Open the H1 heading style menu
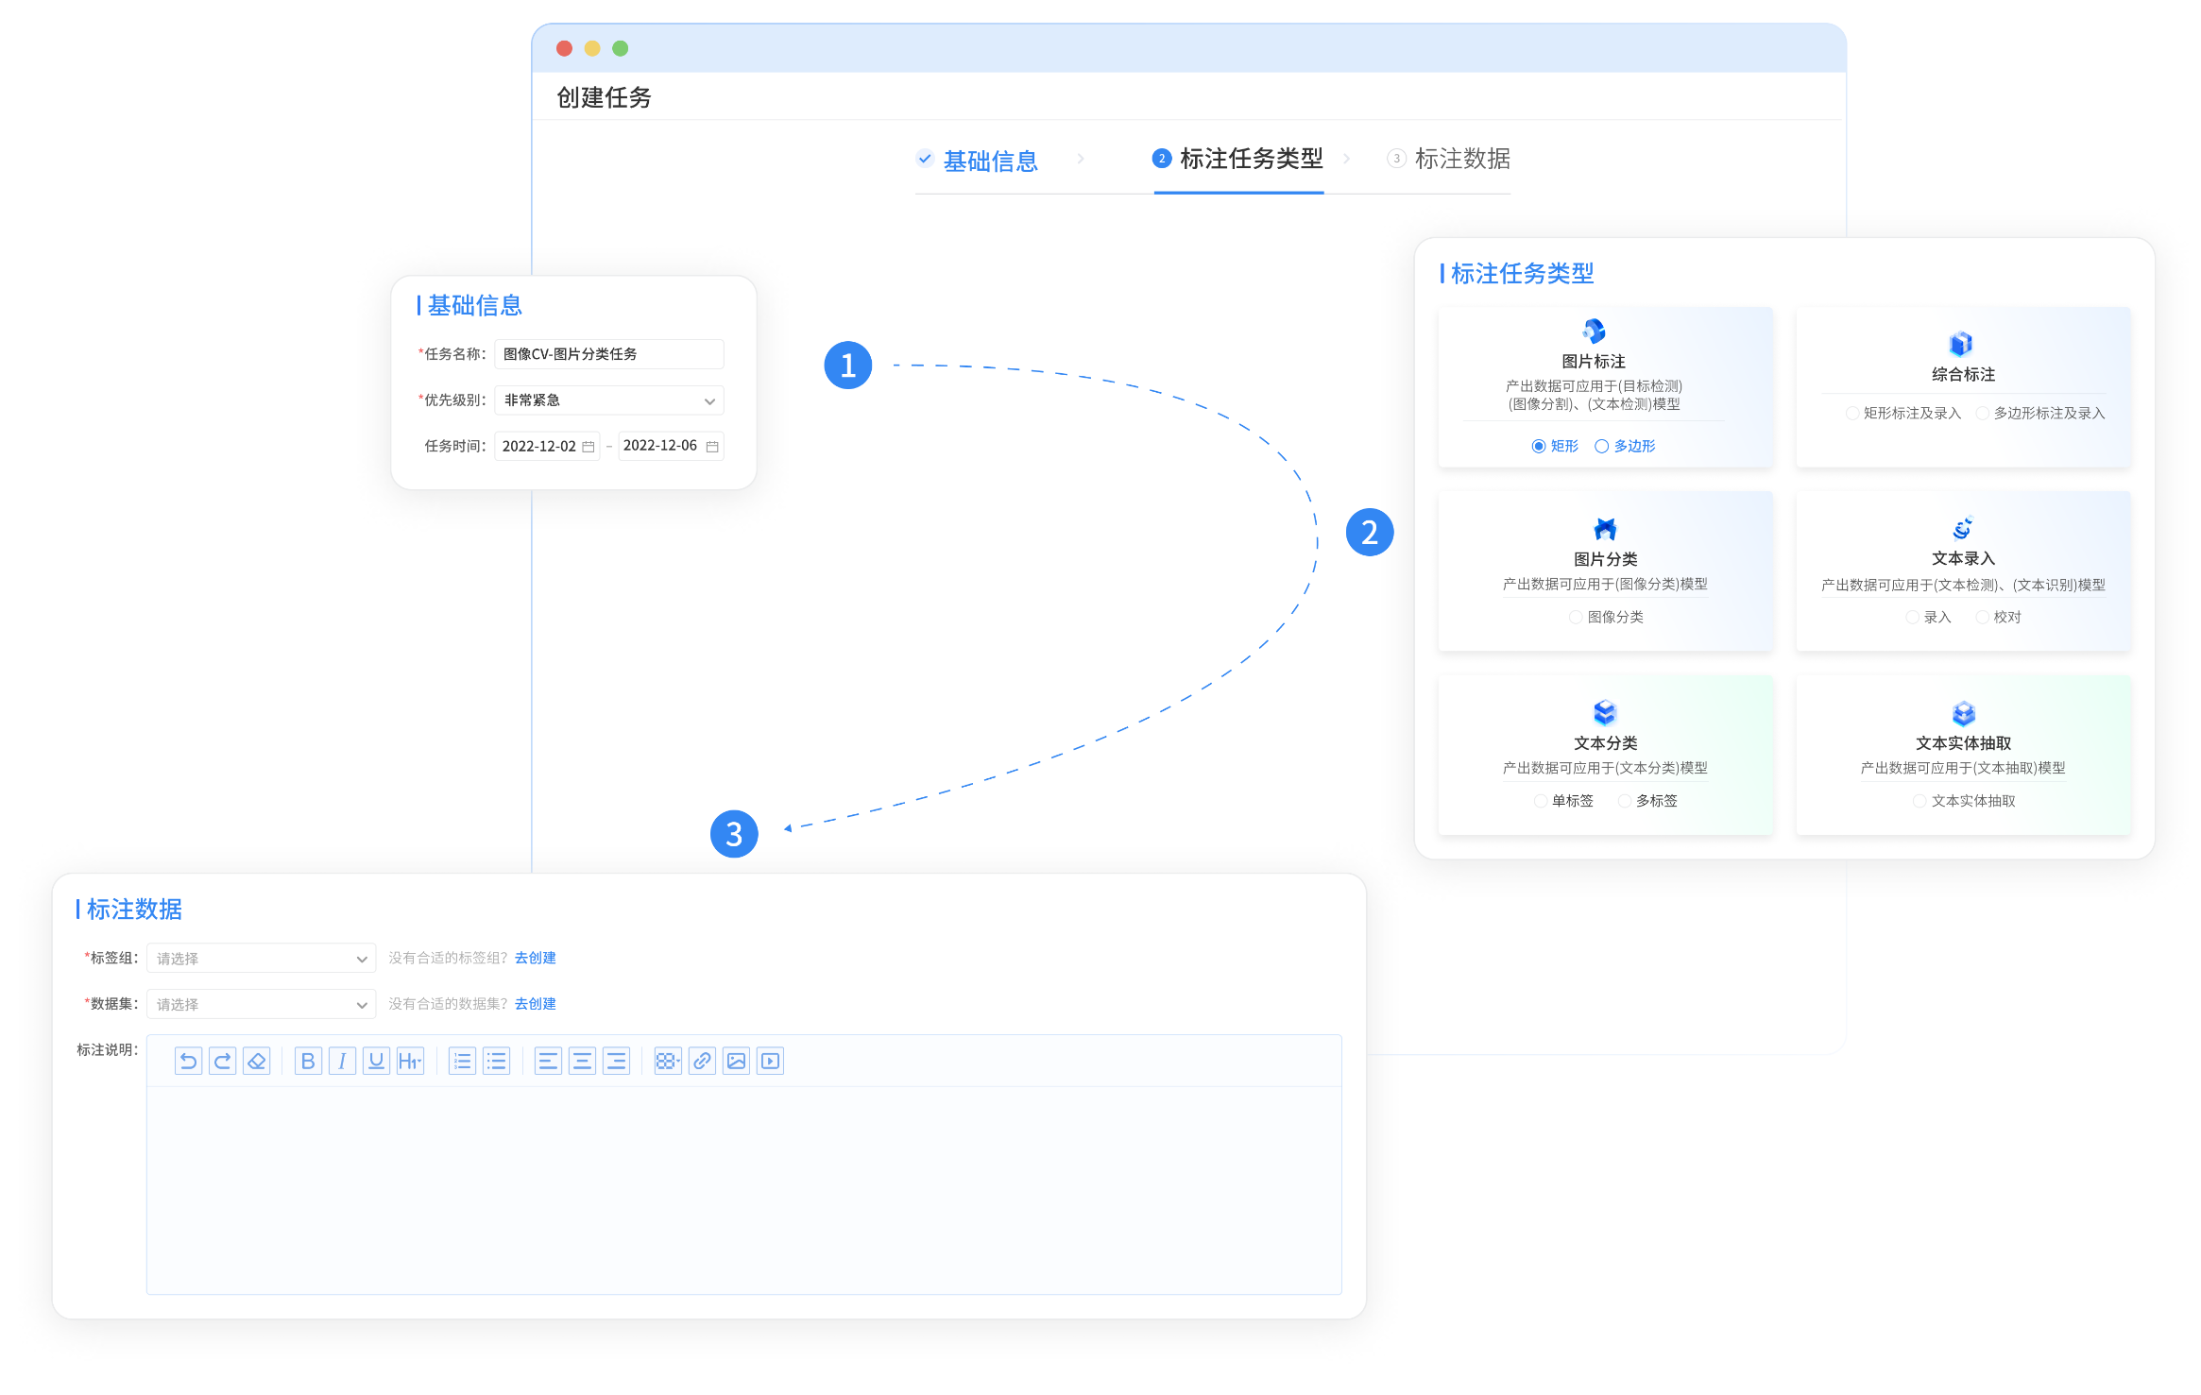 pos(410,1062)
